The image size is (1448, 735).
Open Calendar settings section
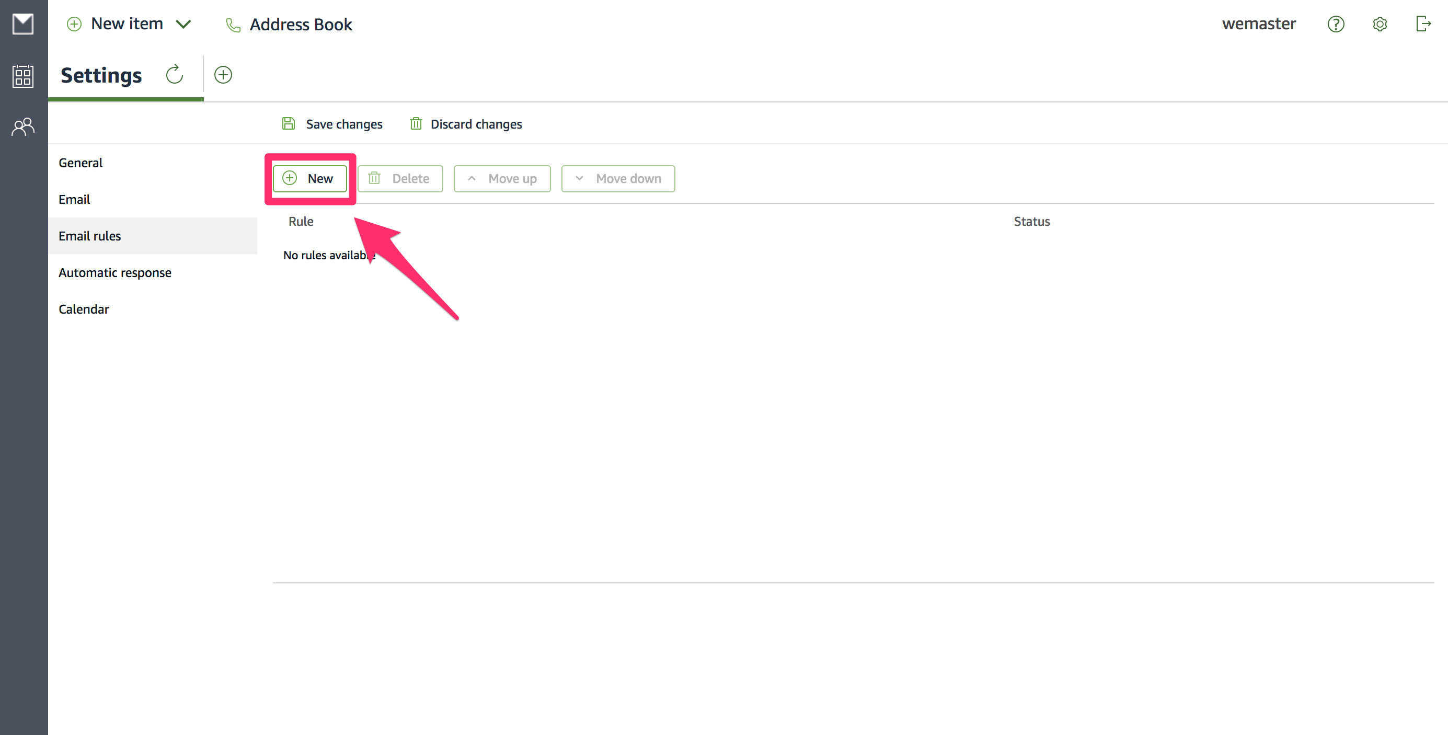coord(84,309)
